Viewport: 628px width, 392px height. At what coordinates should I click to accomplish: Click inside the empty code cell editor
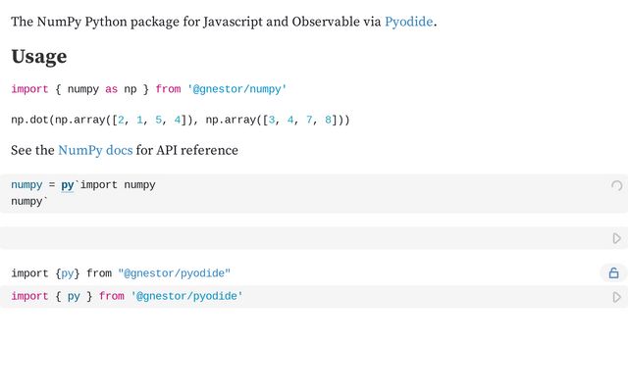click(x=304, y=238)
